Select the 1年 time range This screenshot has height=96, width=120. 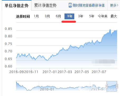(70, 16)
